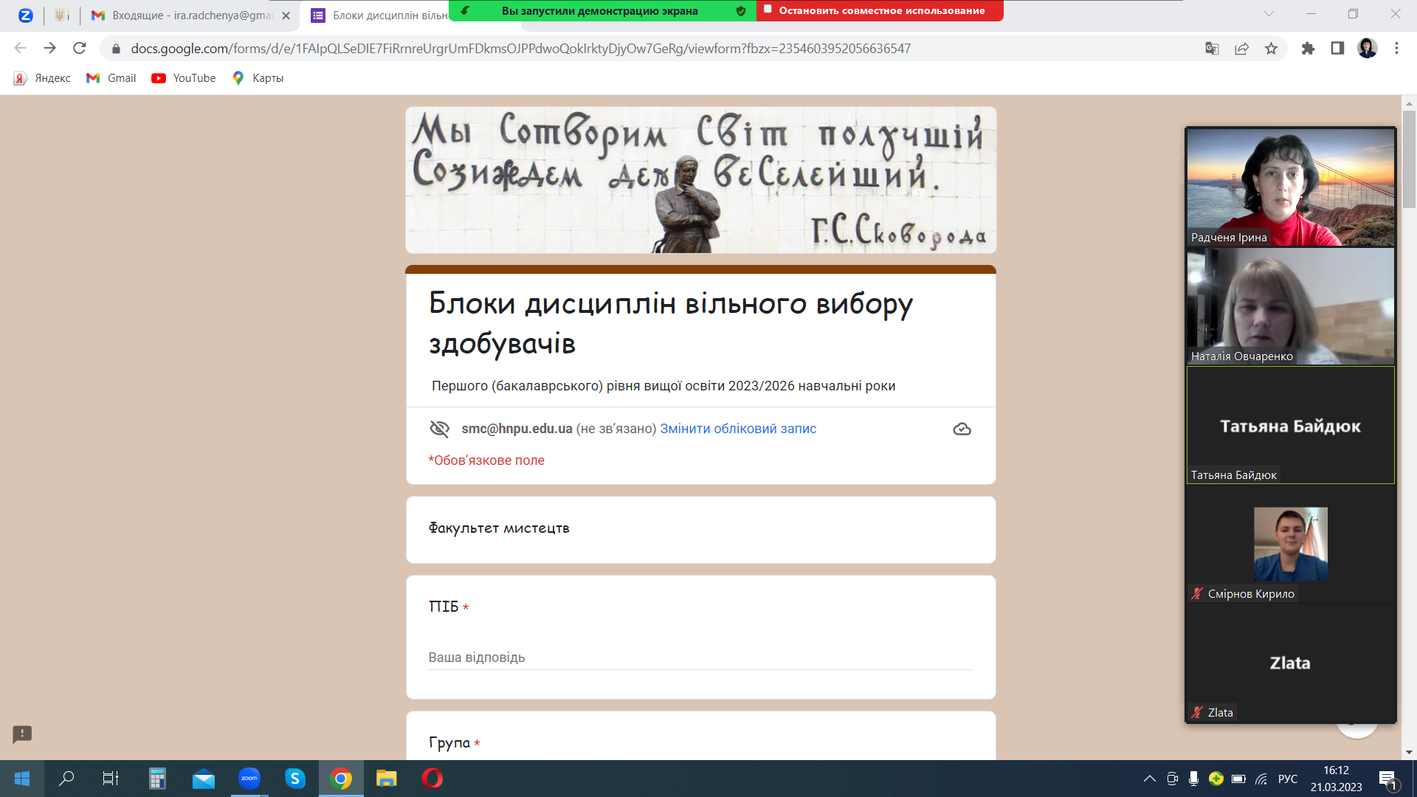Toggle the Chrome side panel
Viewport: 1417px width, 797px height.
tap(1337, 49)
